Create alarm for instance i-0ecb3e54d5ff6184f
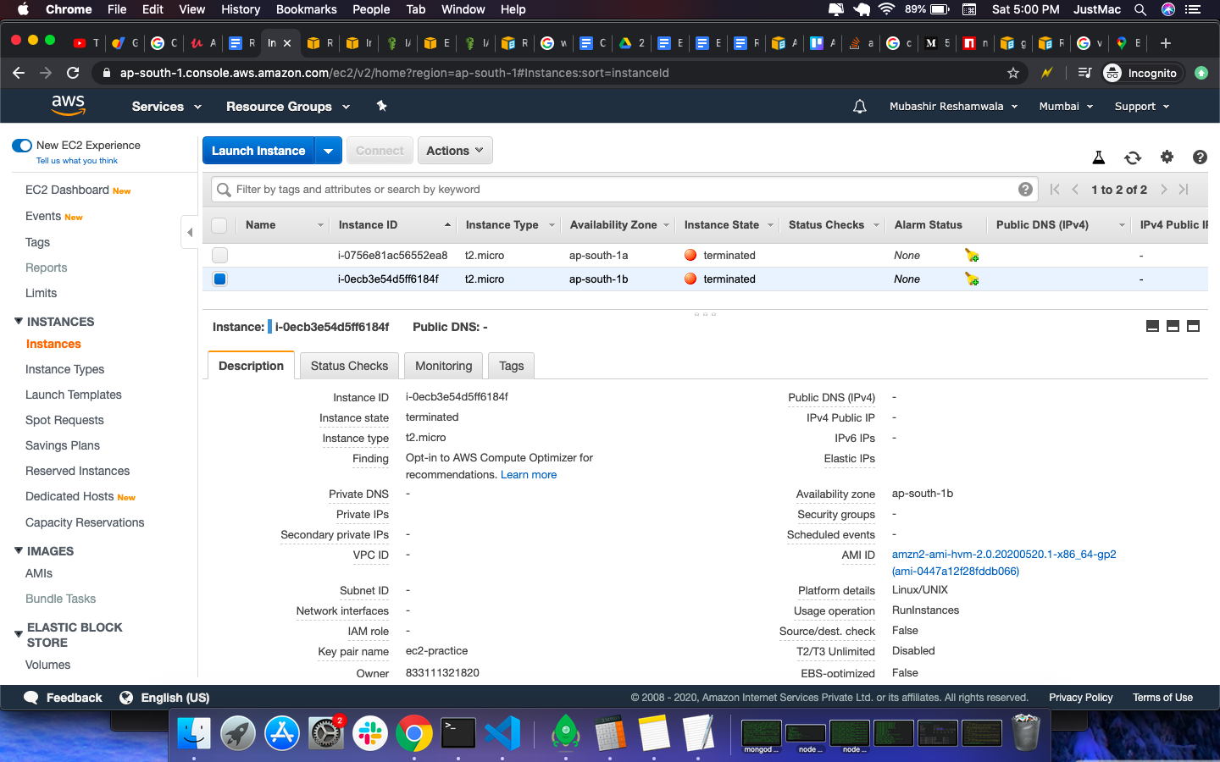 [972, 279]
